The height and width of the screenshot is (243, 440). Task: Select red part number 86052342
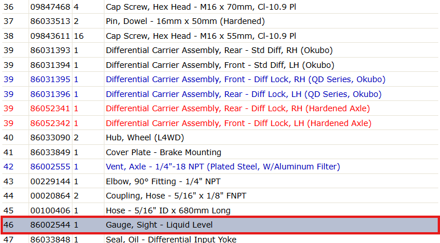click(x=50, y=123)
